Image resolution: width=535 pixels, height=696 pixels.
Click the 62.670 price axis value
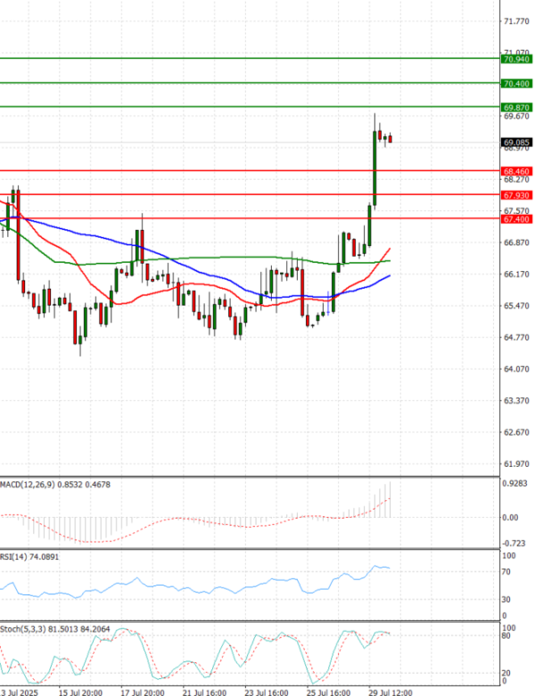click(516, 432)
